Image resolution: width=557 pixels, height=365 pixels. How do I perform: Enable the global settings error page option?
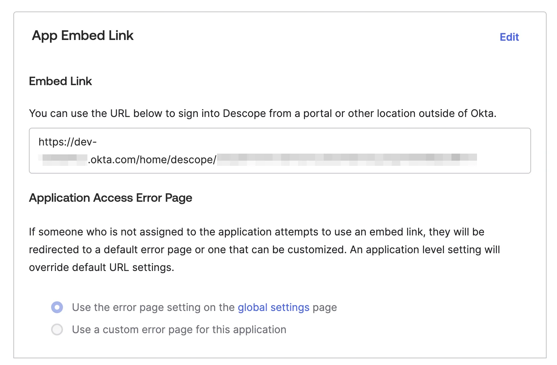(57, 307)
